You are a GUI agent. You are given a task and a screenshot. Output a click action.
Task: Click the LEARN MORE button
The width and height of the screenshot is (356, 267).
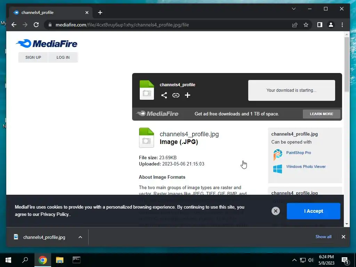coord(322,114)
